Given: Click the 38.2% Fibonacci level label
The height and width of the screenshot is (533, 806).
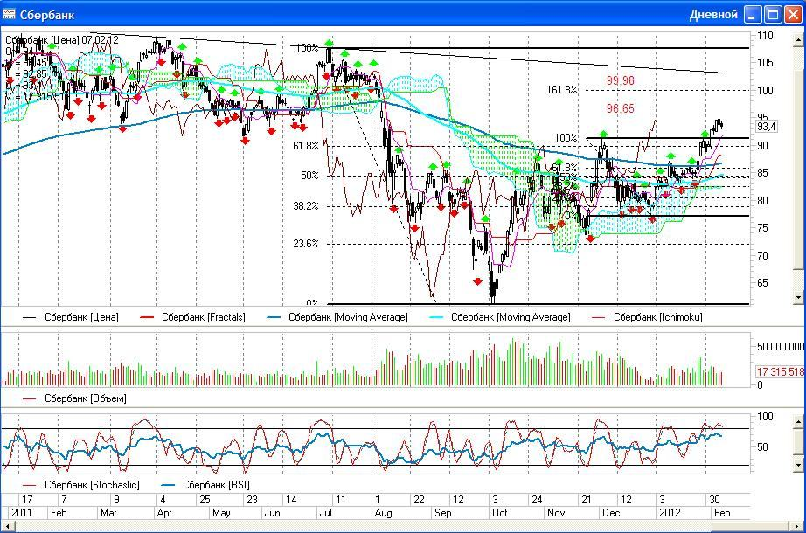Looking at the screenshot, I should (x=306, y=206).
